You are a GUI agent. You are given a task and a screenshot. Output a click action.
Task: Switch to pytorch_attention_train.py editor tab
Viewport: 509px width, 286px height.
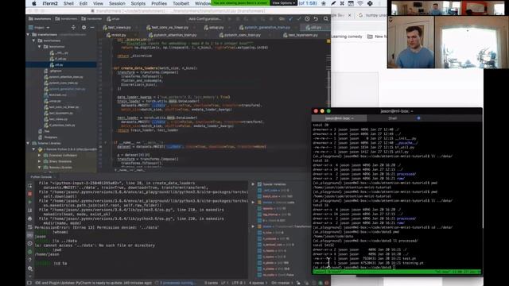[x=175, y=35]
